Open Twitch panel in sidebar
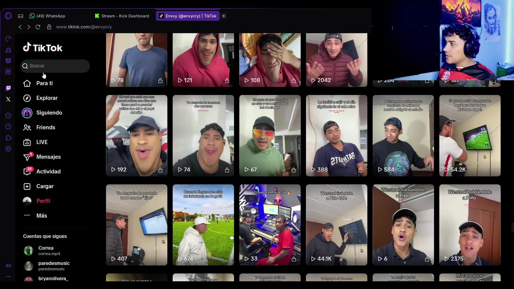 (x=8, y=88)
